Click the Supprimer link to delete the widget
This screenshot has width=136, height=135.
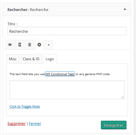[16, 124]
